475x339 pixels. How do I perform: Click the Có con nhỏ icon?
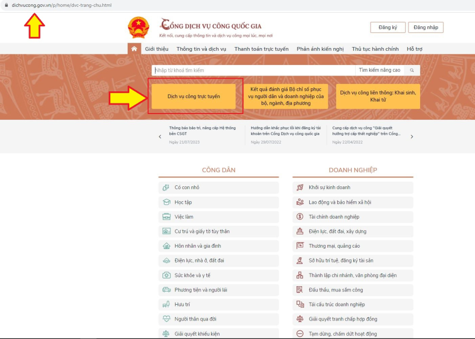pos(166,187)
